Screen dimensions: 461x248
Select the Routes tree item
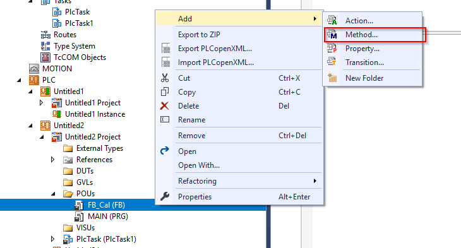(x=65, y=35)
